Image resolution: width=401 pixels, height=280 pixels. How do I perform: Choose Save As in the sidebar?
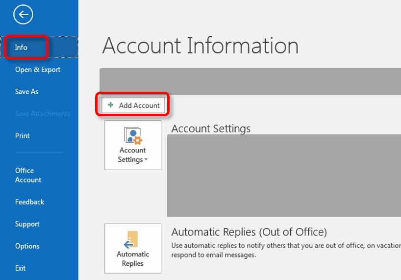tap(26, 92)
